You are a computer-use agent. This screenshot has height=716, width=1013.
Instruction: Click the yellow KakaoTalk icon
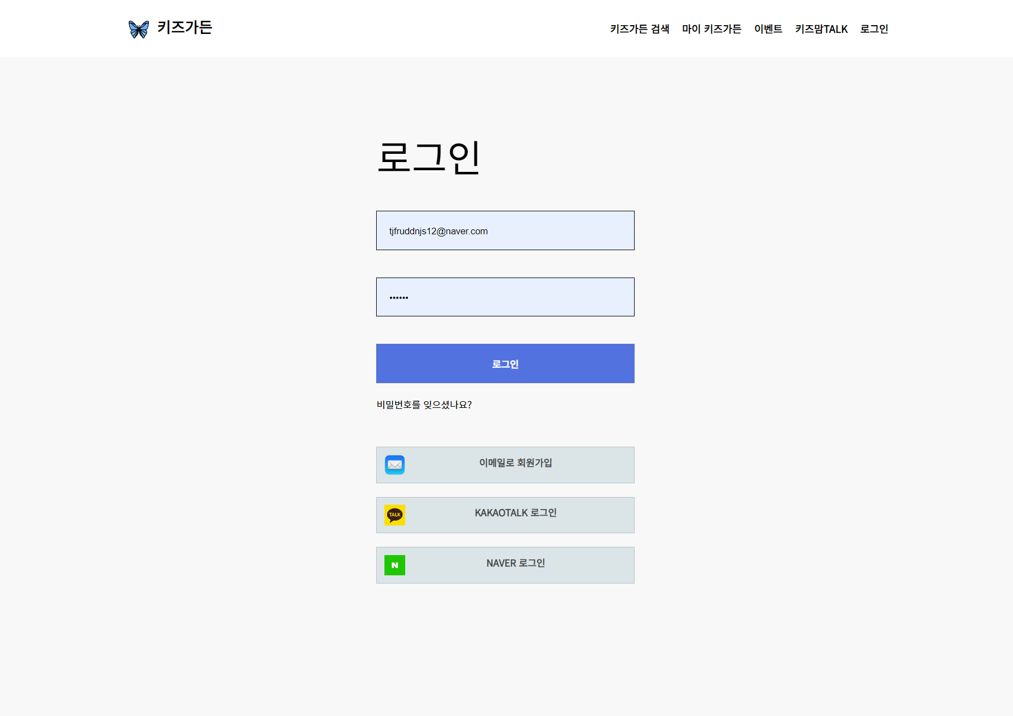(x=395, y=515)
